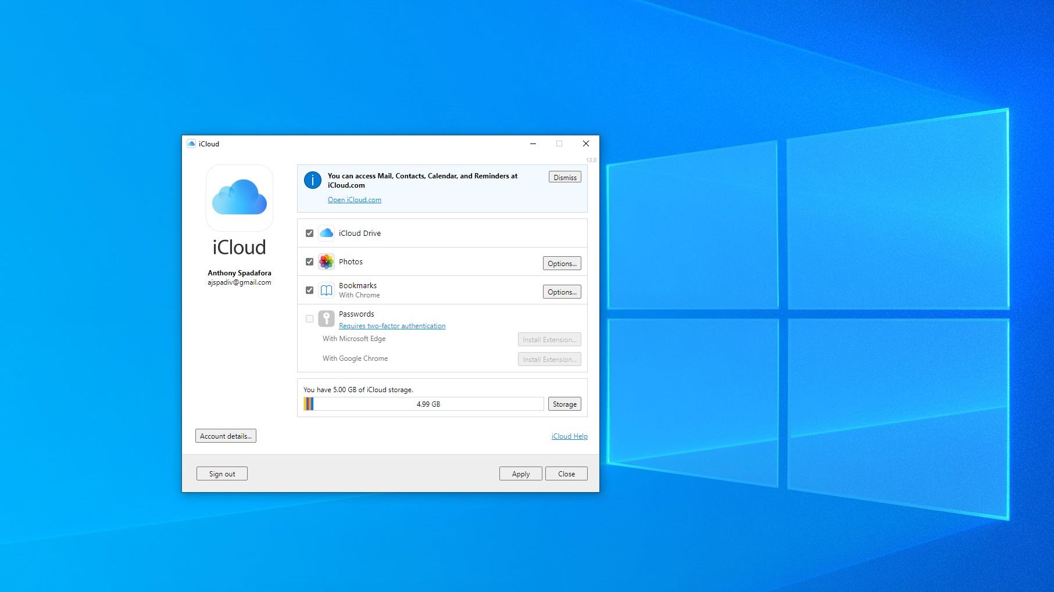Open Photos Options

tap(562, 263)
